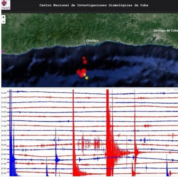The width and height of the screenshot is (178, 177).
Task: Click the Santiago de Cuba city label
Action: (165, 31)
